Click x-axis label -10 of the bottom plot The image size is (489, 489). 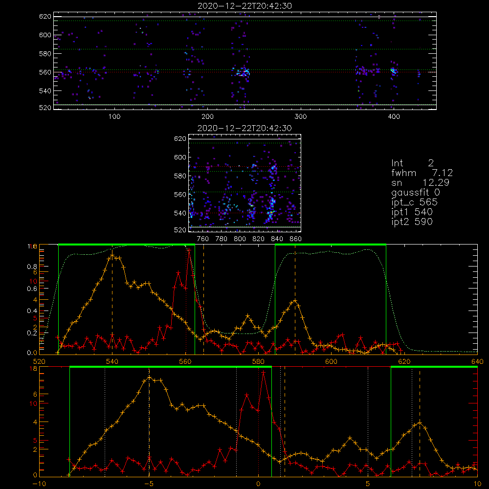[x=39, y=484]
